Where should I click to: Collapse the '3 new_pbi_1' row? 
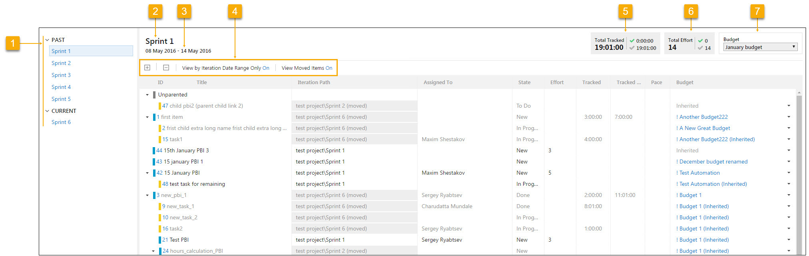[147, 195]
